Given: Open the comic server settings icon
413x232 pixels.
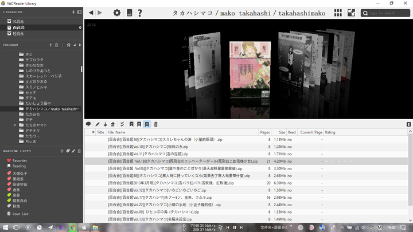Looking at the screenshot, I should (129, 13).
